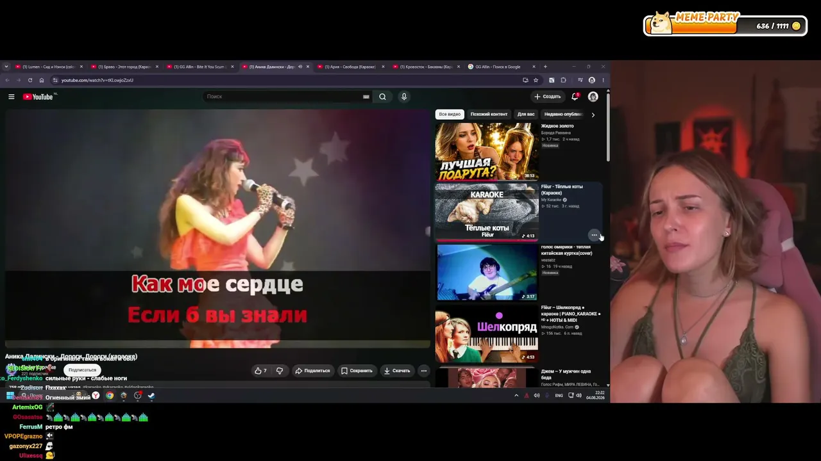Image resolution: width=821 pixels, height=461 pixels.
Task: Open the YouTube guide hamburger menu
Action: tap(11, 97)
